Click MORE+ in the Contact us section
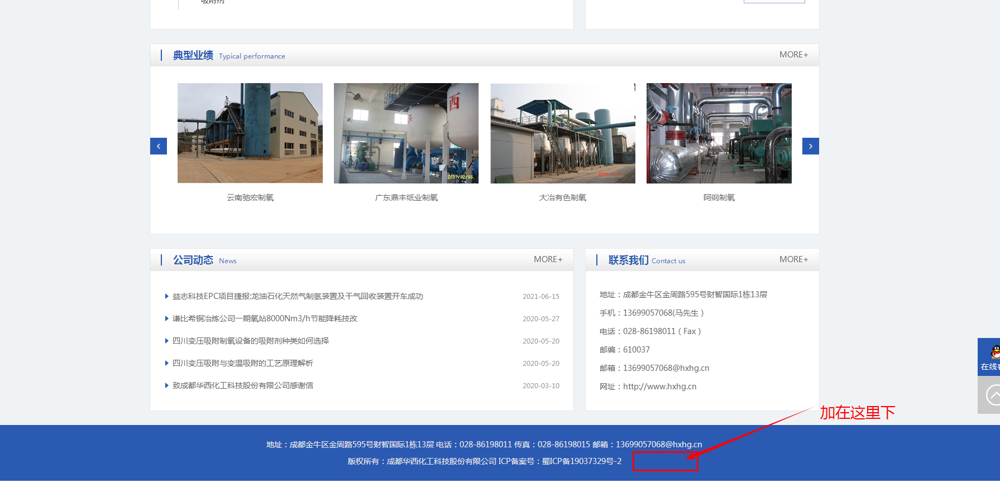1000x483 pixels. 793,259
